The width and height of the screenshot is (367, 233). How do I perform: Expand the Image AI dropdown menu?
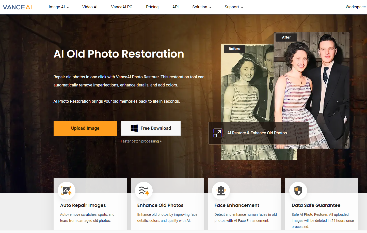59,7
